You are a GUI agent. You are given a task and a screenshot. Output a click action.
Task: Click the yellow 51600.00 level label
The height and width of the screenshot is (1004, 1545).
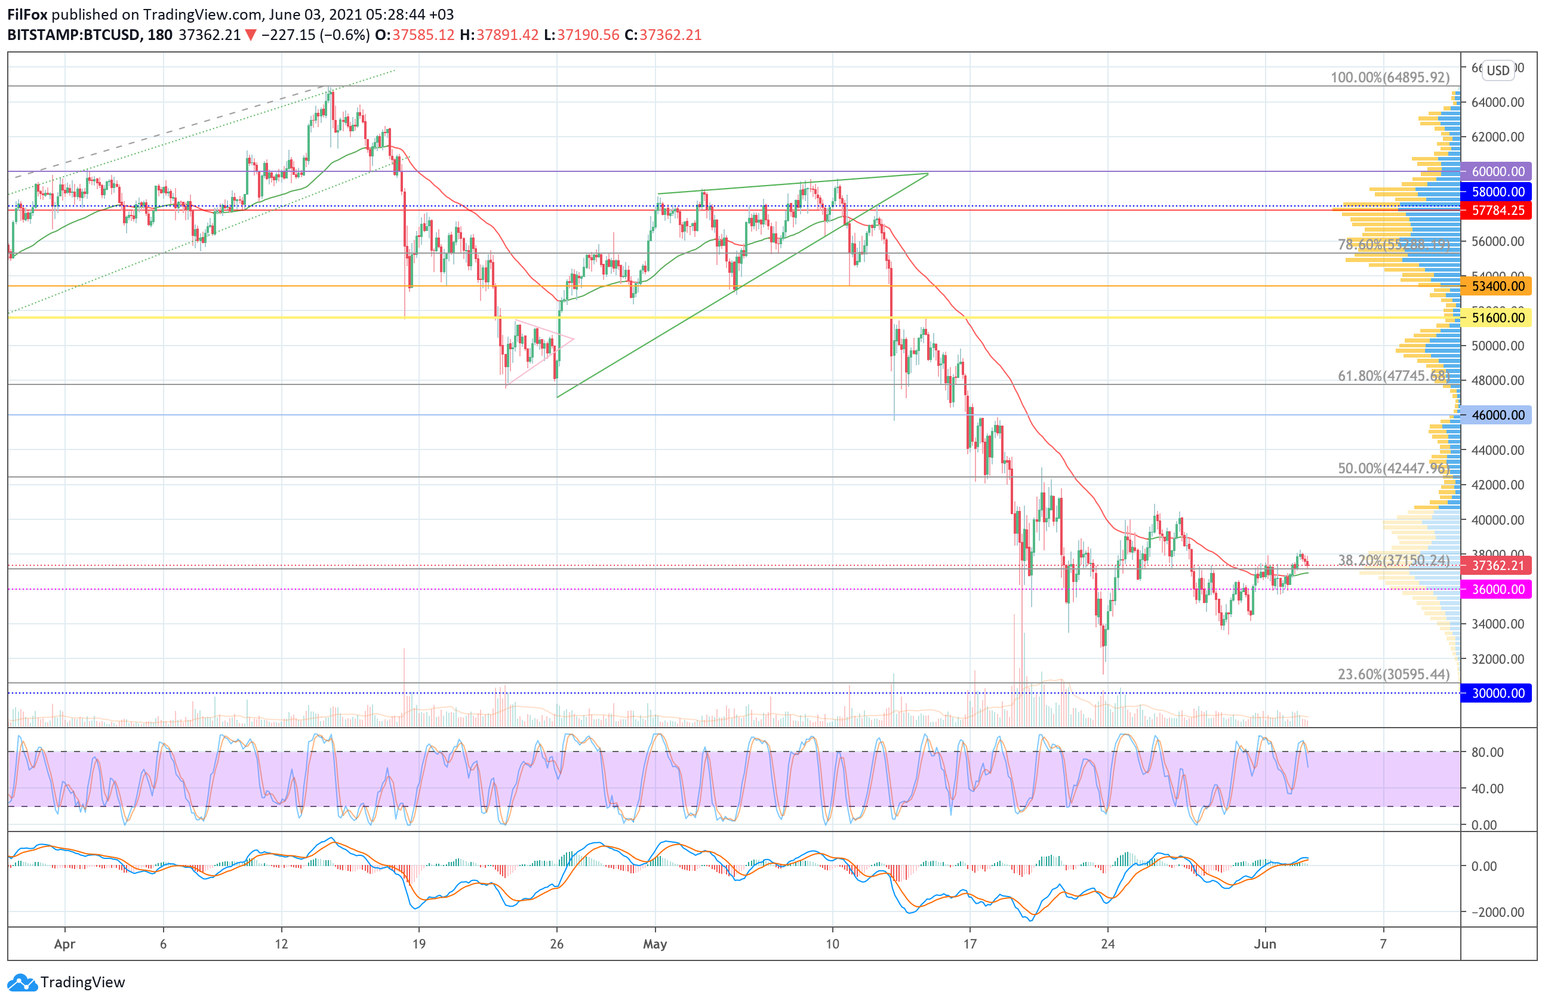[1497, 318]
